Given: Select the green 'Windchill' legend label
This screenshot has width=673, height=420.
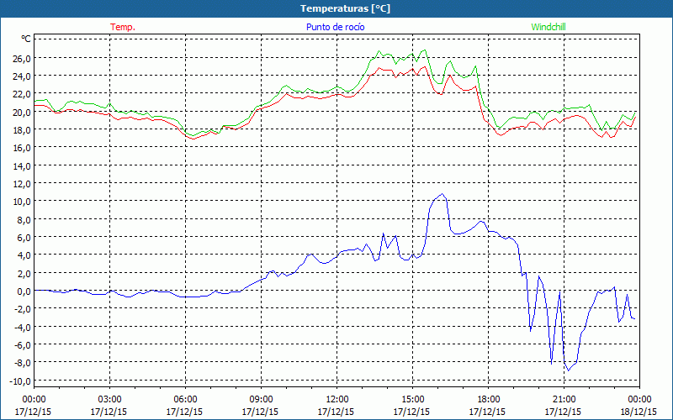Looking at the screenshot, I should click(548, 27).
